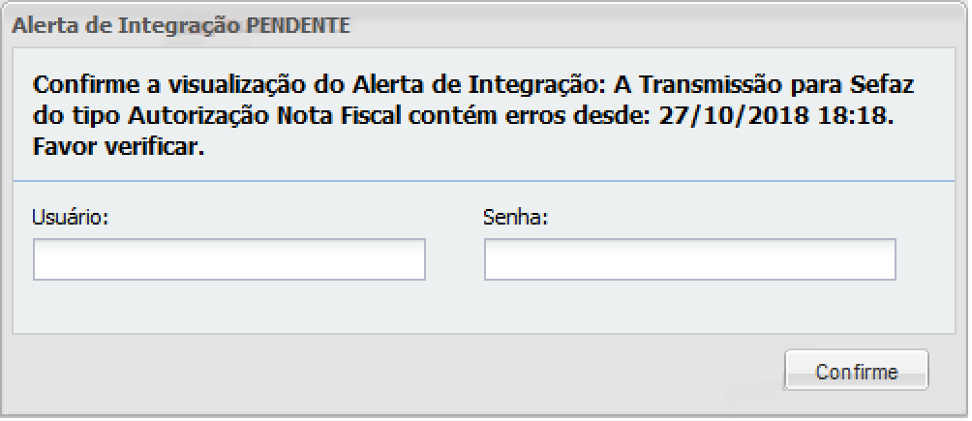Click the blue separator line below the message
Screen dimensions: 972x421
point(484,181)
